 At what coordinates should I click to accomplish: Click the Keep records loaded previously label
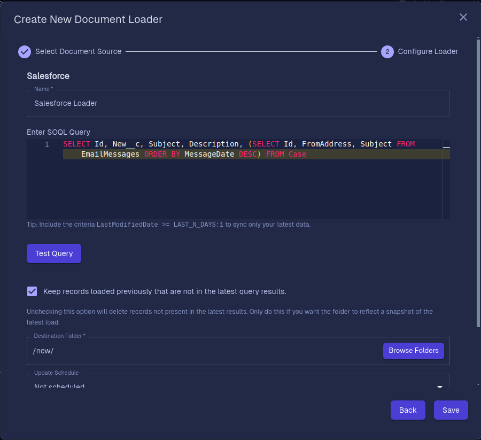[165, 291]
